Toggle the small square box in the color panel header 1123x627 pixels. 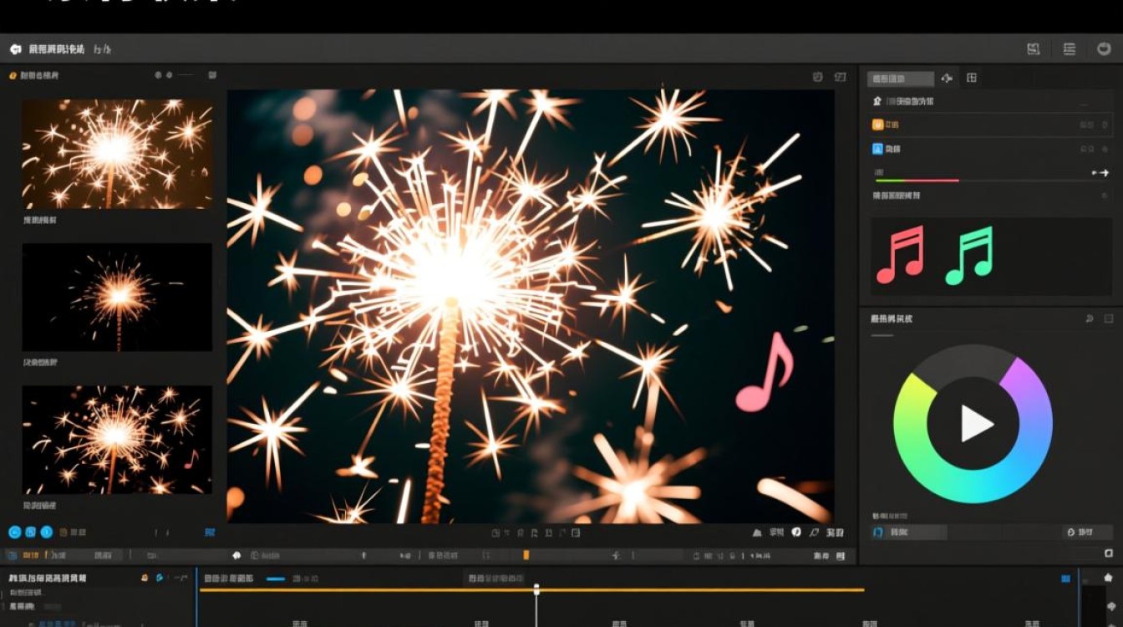1109,319
